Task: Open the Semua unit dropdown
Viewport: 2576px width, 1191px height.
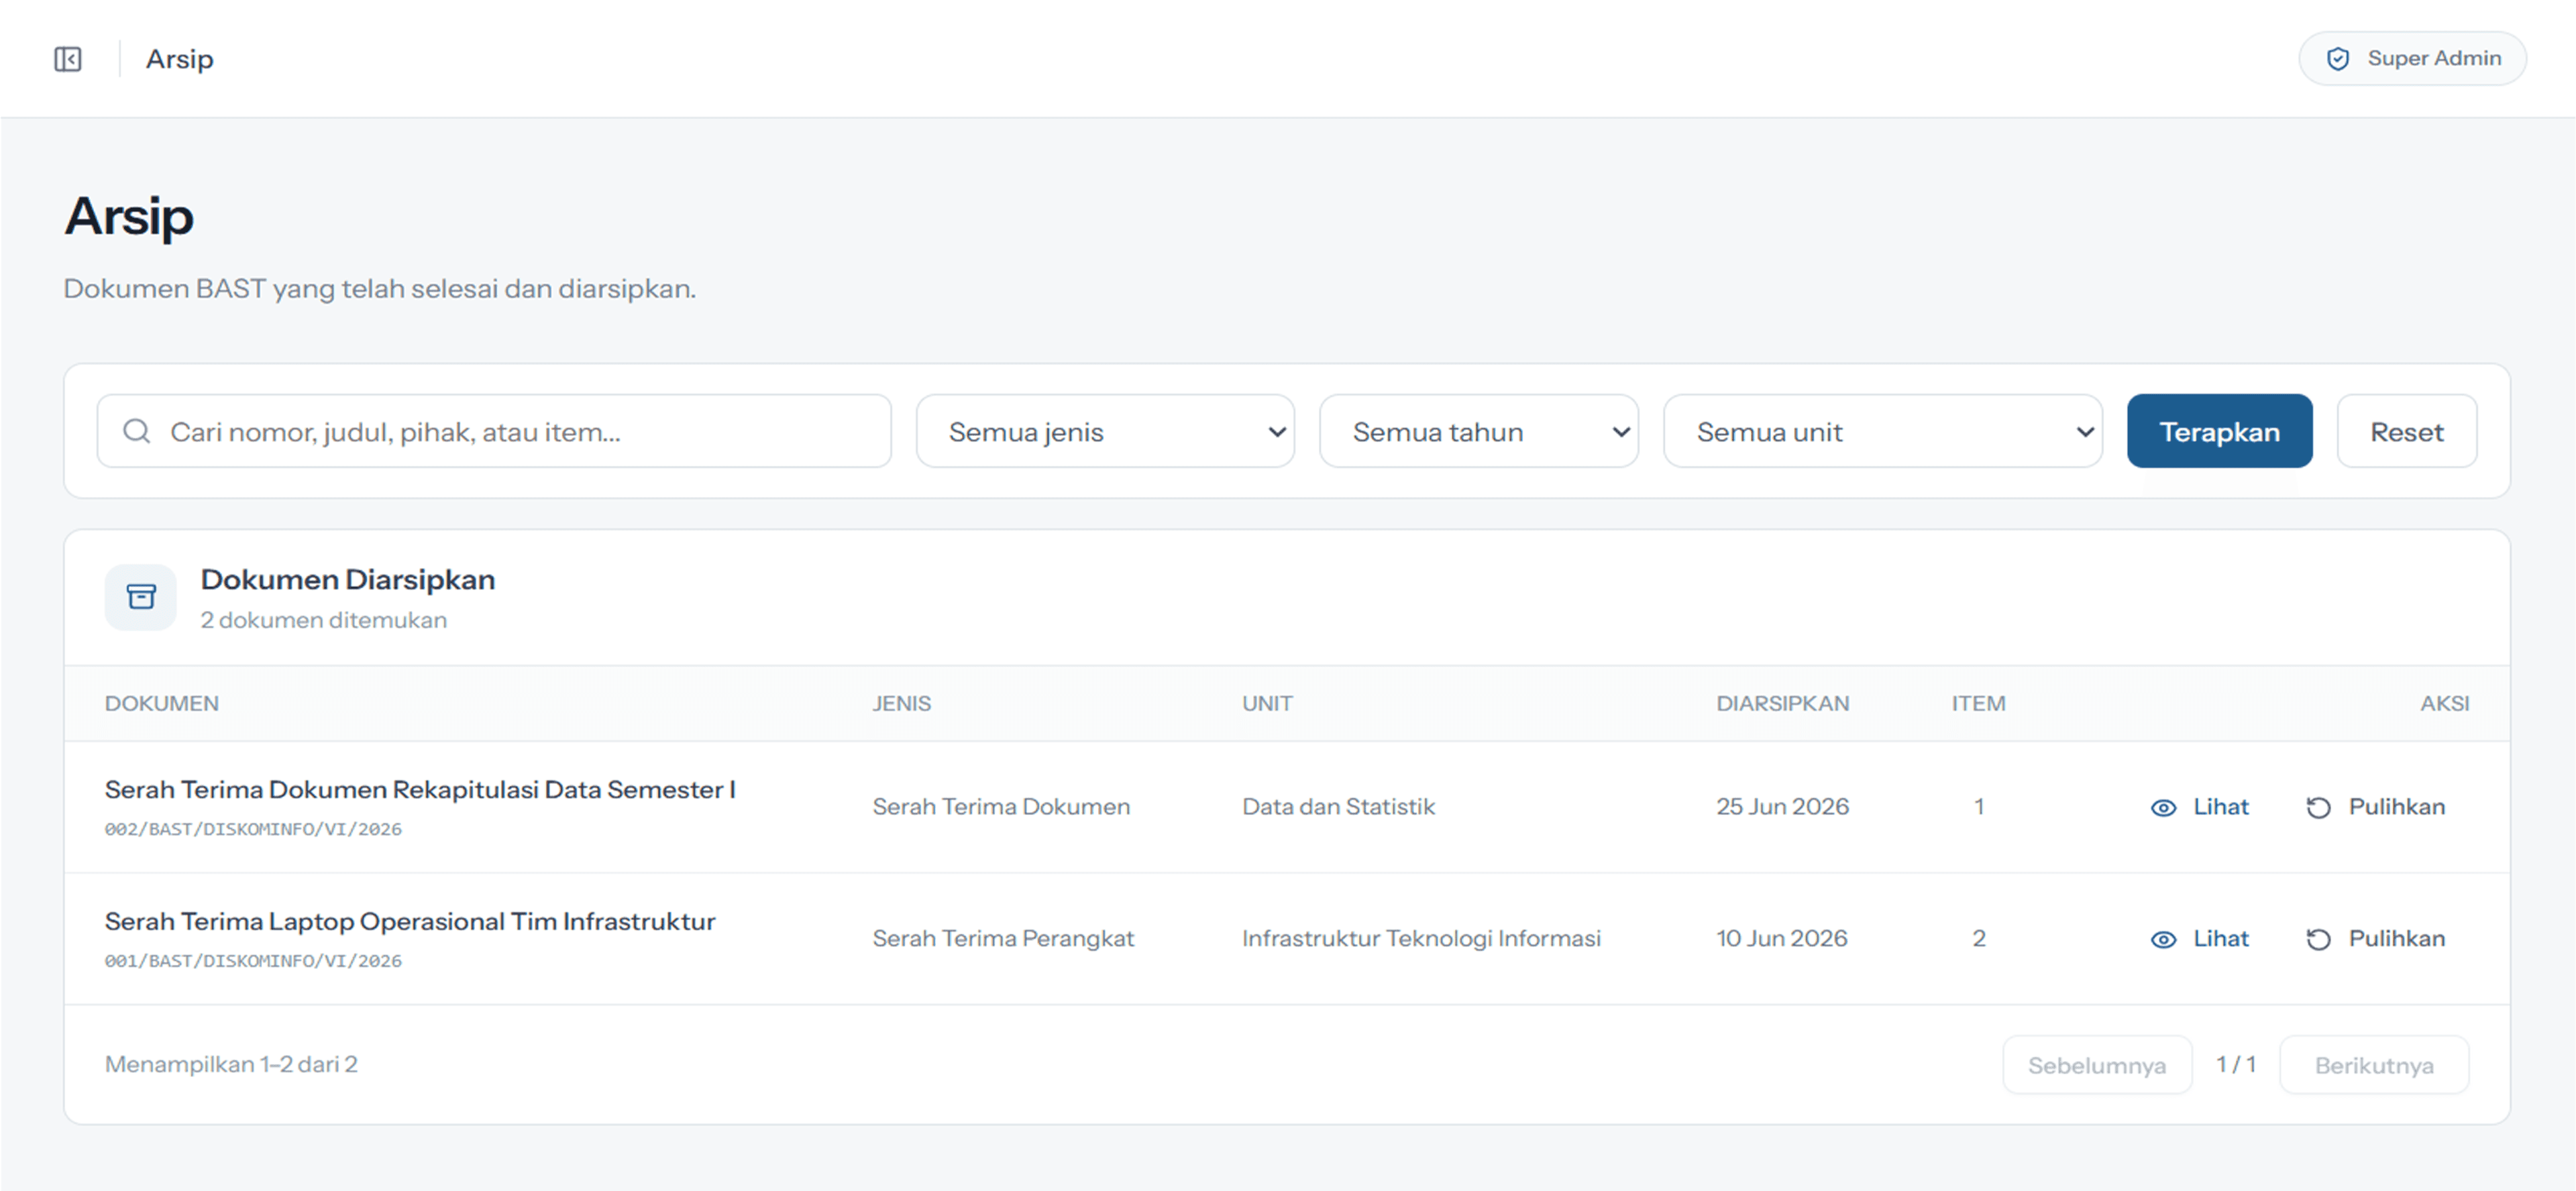Action: 1883,431
